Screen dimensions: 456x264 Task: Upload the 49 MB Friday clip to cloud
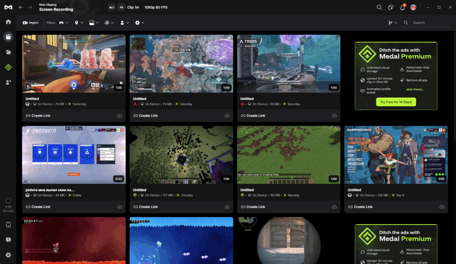tap(119, 207)
